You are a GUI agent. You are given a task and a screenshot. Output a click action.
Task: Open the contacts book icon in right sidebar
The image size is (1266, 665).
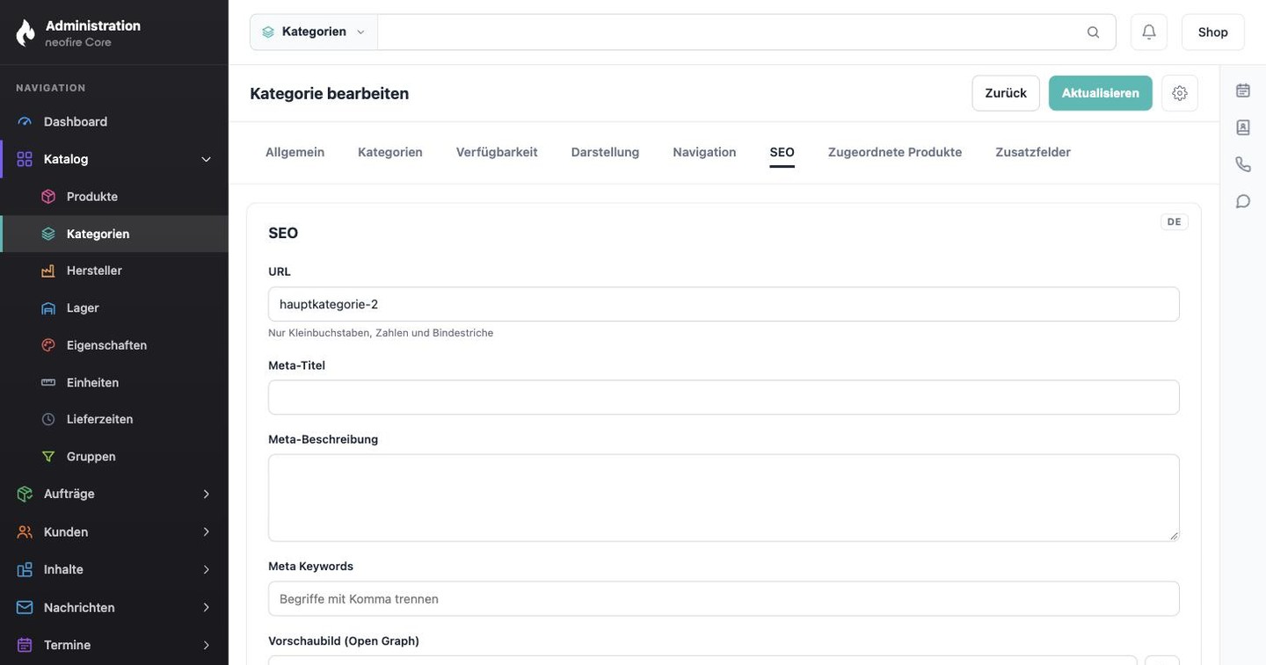[1243, 127]
